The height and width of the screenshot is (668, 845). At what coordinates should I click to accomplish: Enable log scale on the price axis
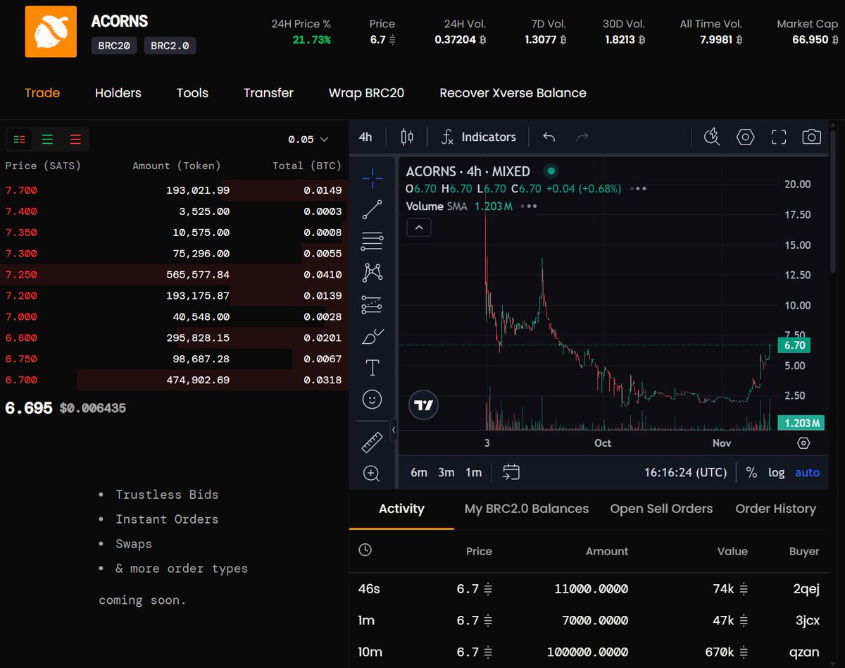point(776,472)
